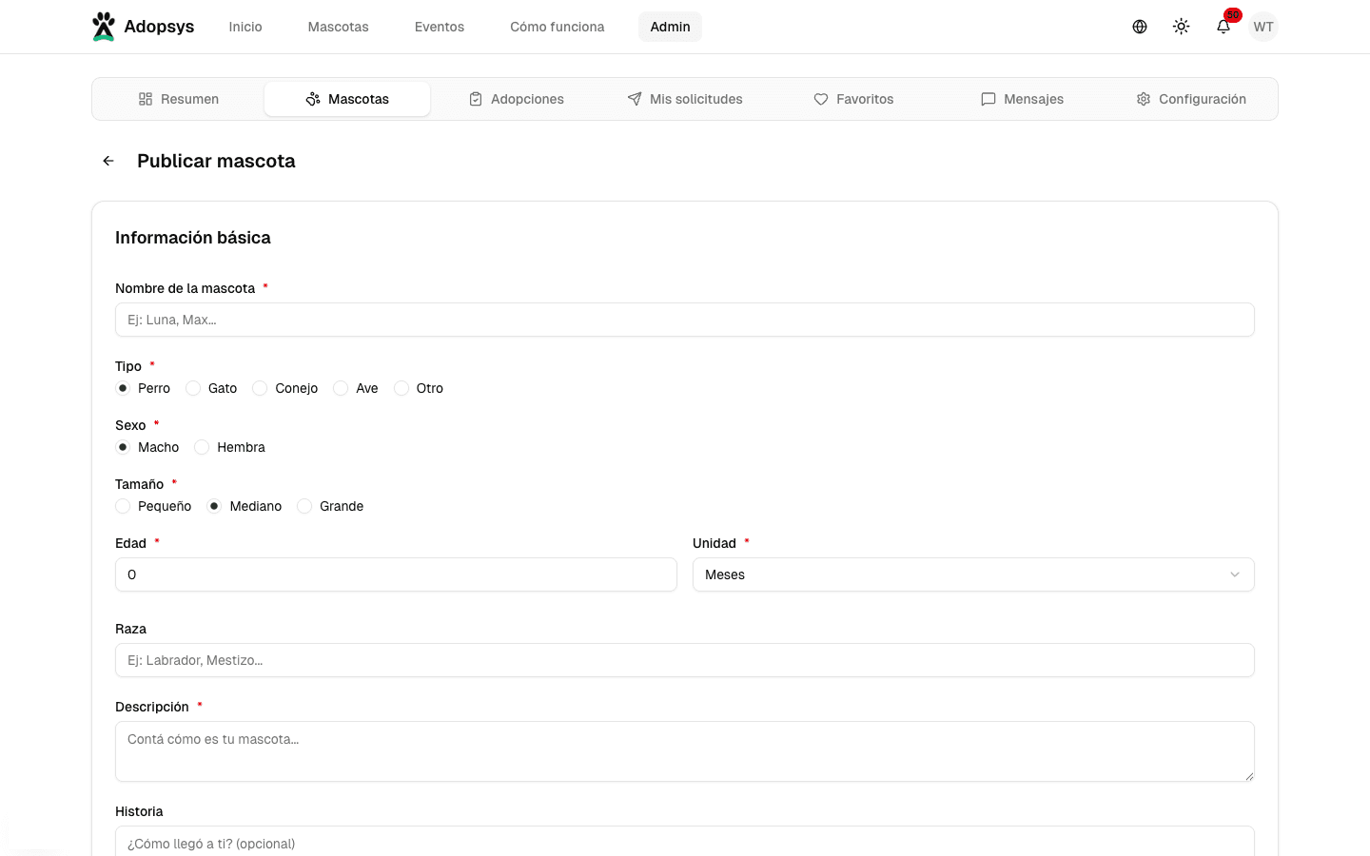
Task: Focus the Raza input field
Action: pos(684,660)
